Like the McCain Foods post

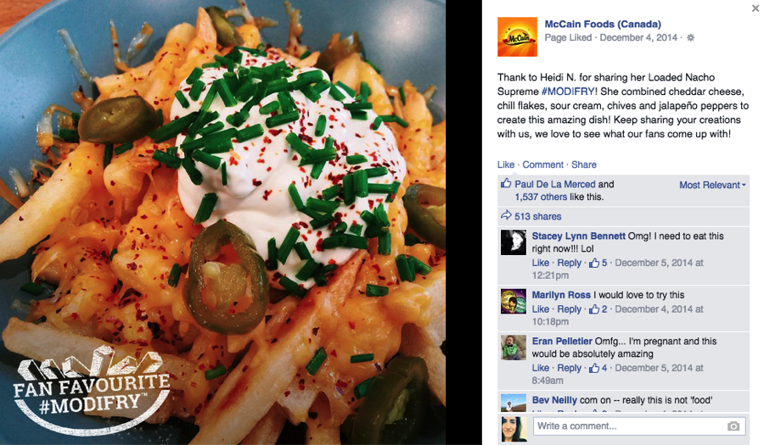pyautogui.click(x=506, y=164)
